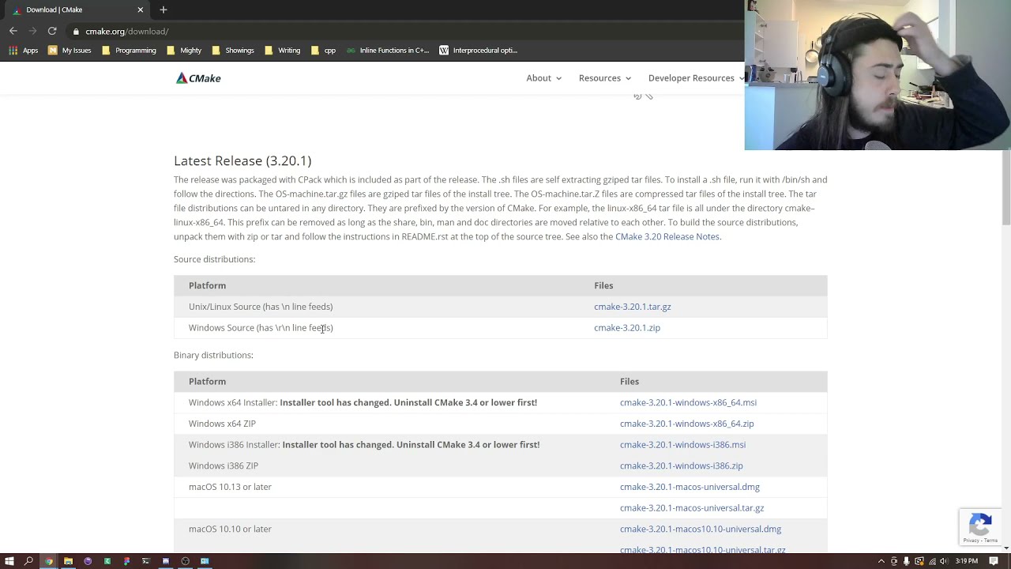Image resolution: width=1011 pixels, height=569 pixels.
Task: Expand the Developer Resources menu
Action: 696,78
